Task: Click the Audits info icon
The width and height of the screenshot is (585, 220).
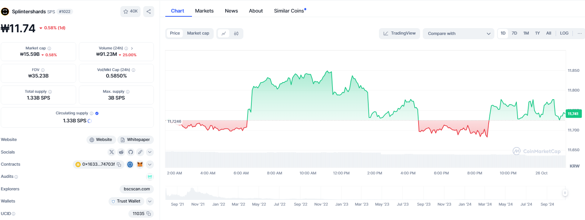Action: click(16, 177)
